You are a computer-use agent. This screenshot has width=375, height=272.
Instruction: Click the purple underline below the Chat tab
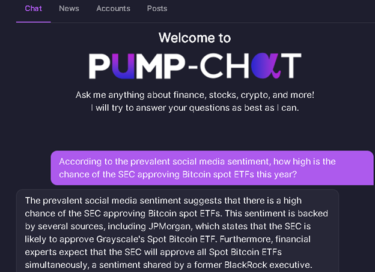point(33,22)
